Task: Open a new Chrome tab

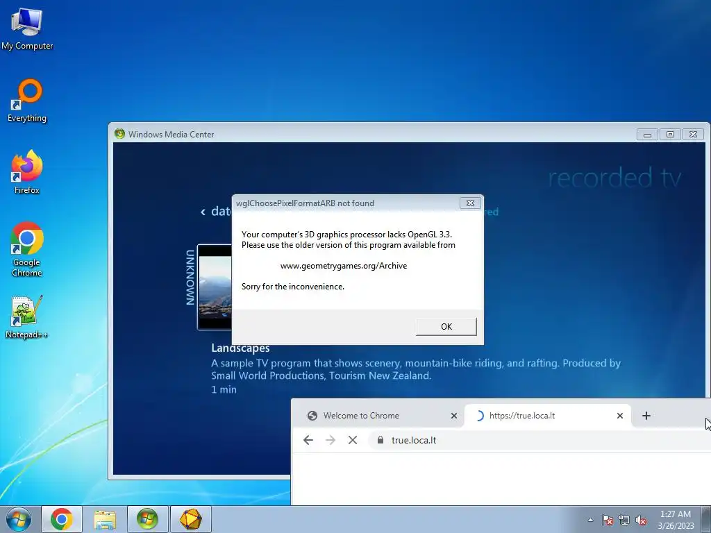Action: point(646,416)
